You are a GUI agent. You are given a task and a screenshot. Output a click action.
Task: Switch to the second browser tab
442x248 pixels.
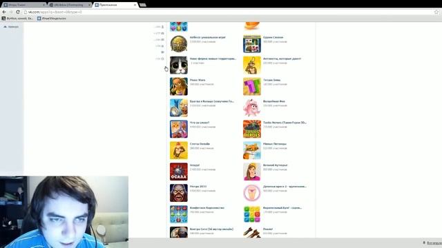70,5
